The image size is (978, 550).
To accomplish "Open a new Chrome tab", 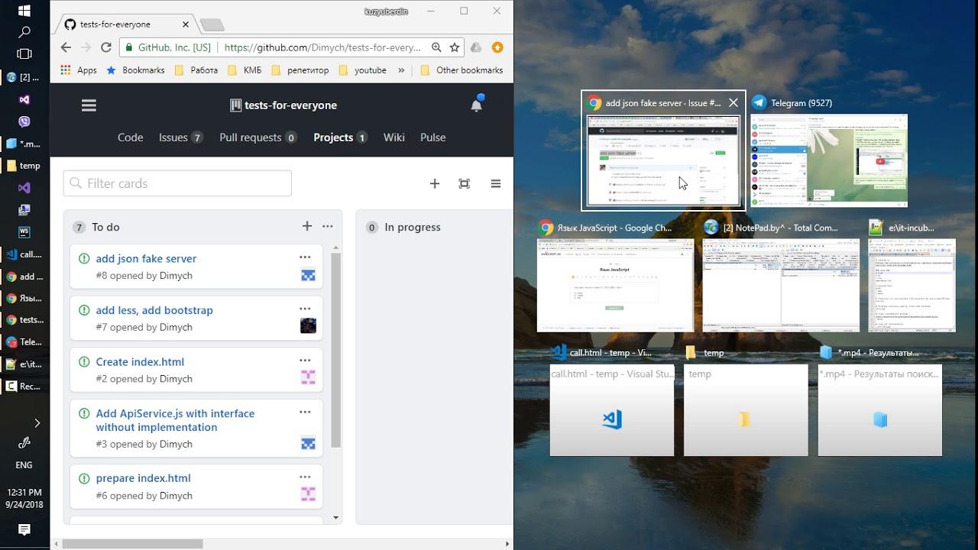I will click(212, 24).
